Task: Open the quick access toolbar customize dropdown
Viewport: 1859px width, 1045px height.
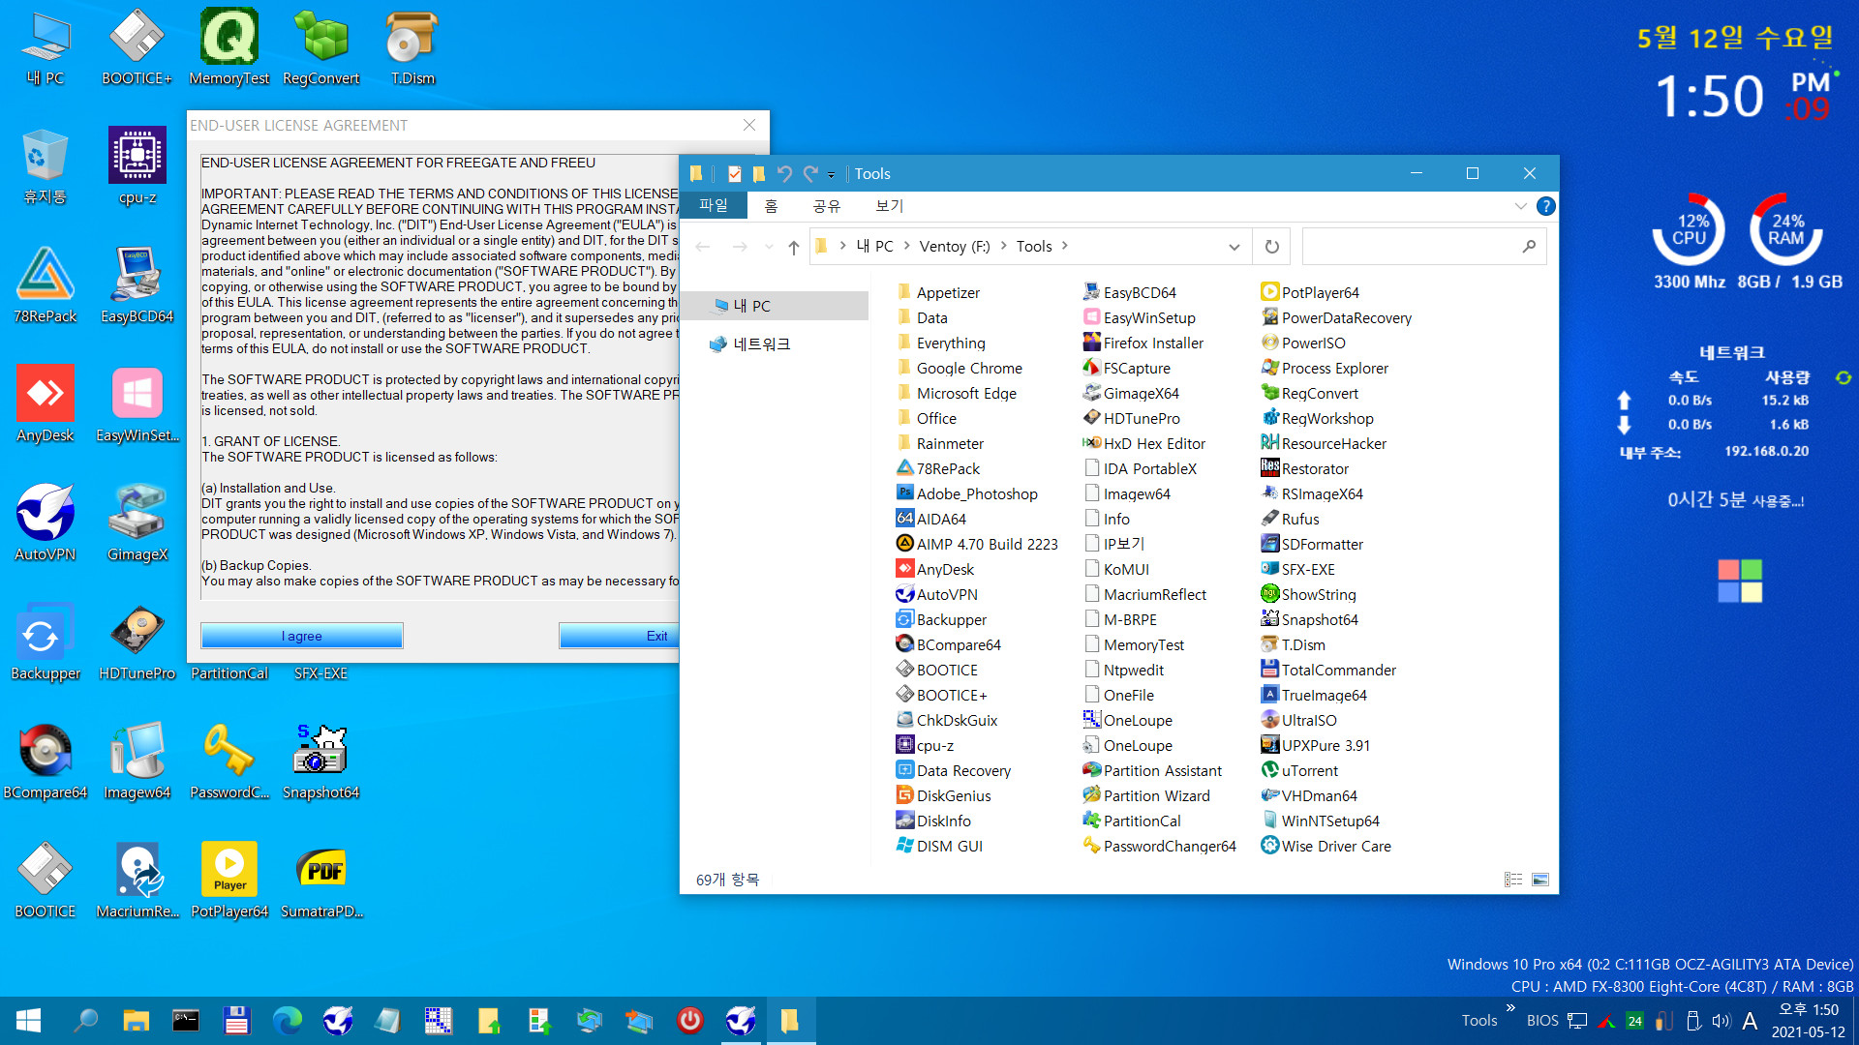Action: pos(831,175)
